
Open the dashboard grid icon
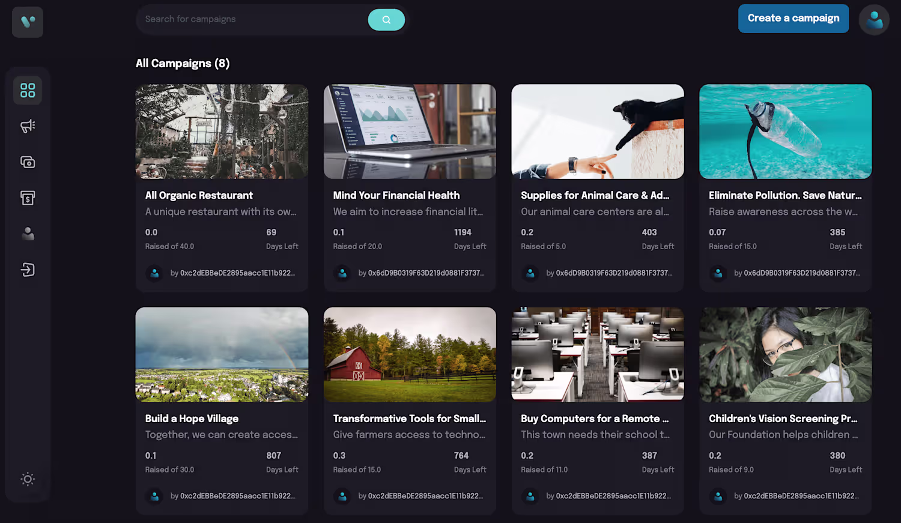point(28,91)
